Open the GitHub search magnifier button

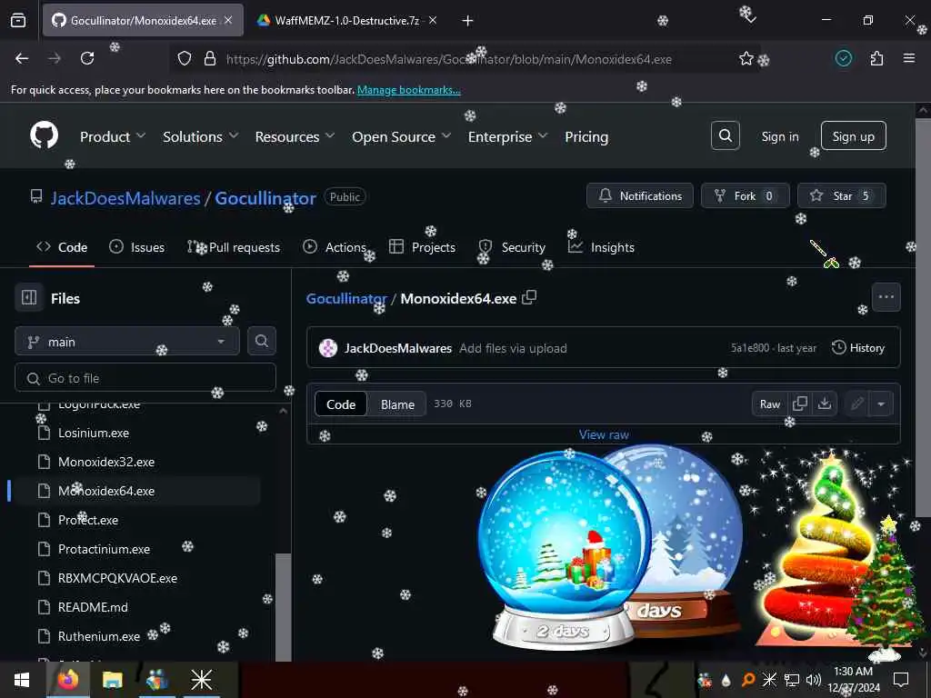(x=725, y=136)
